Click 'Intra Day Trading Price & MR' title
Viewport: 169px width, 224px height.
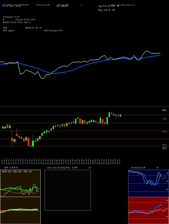(62, 168)
